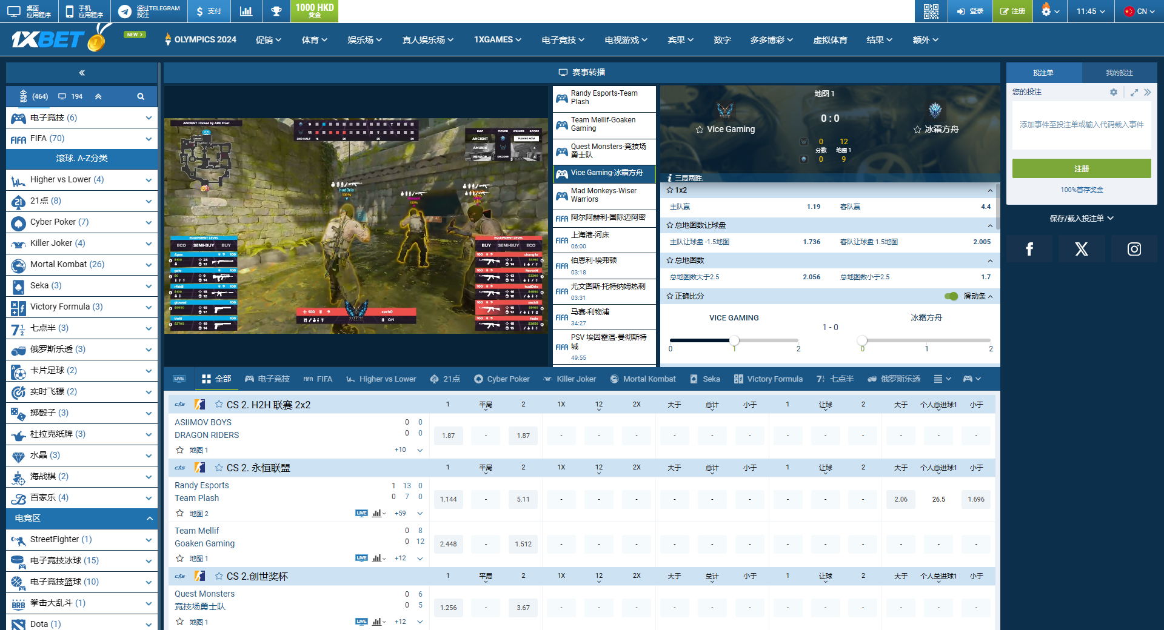Favorite Vice Gaming with star icon
This screenshot has width=1164, height=630.
pyautogui.click(x=700, y=129)
